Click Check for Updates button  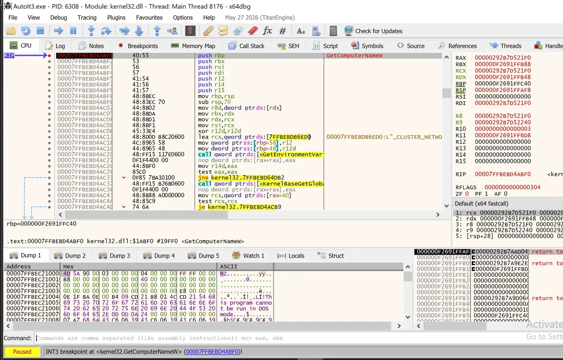point(373,31)
